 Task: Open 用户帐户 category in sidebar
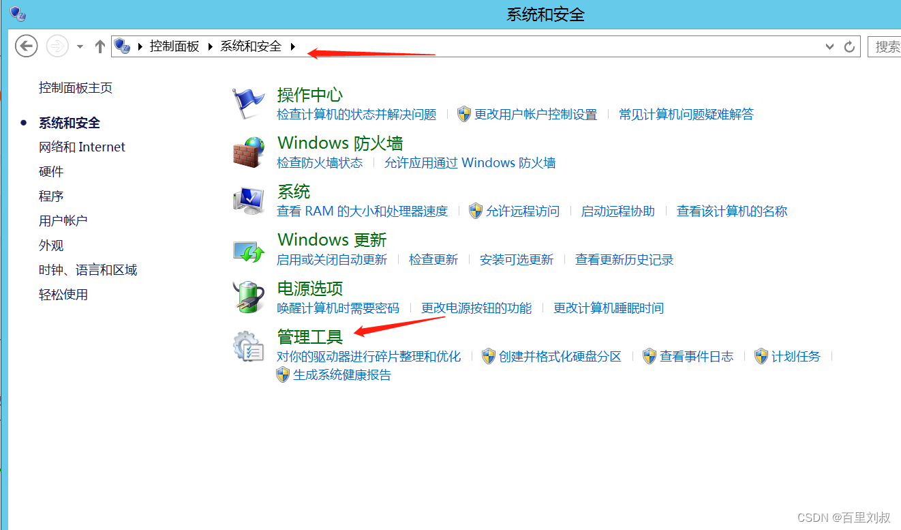click(x=63, y=220)
